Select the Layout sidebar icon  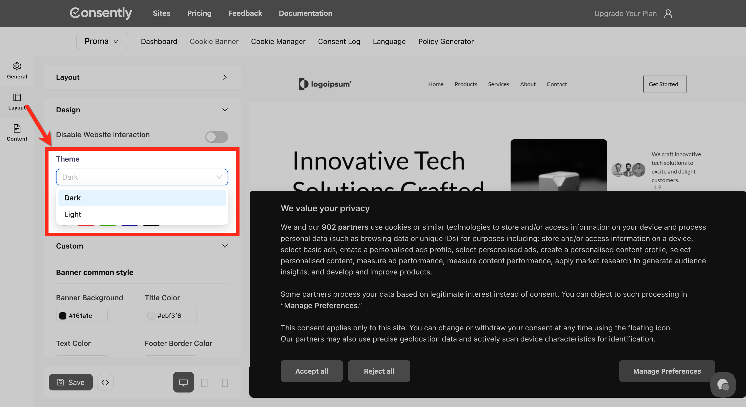click(17, 98)
